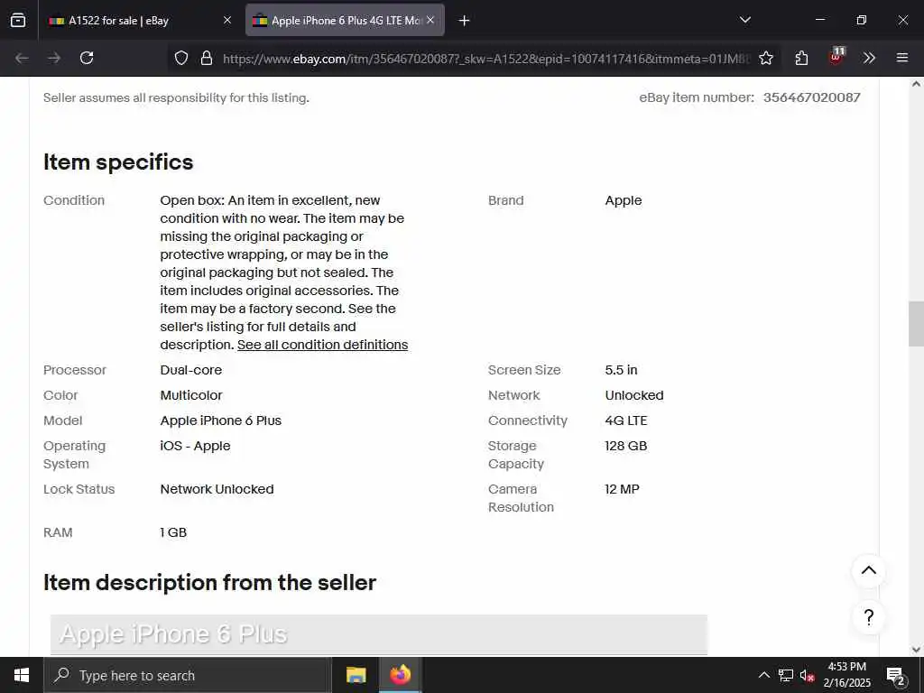Select the Apple iPhone 6 Plus 4G LTE tab
Viewport: 924px width, 693px height.
(x=345, y=20)
